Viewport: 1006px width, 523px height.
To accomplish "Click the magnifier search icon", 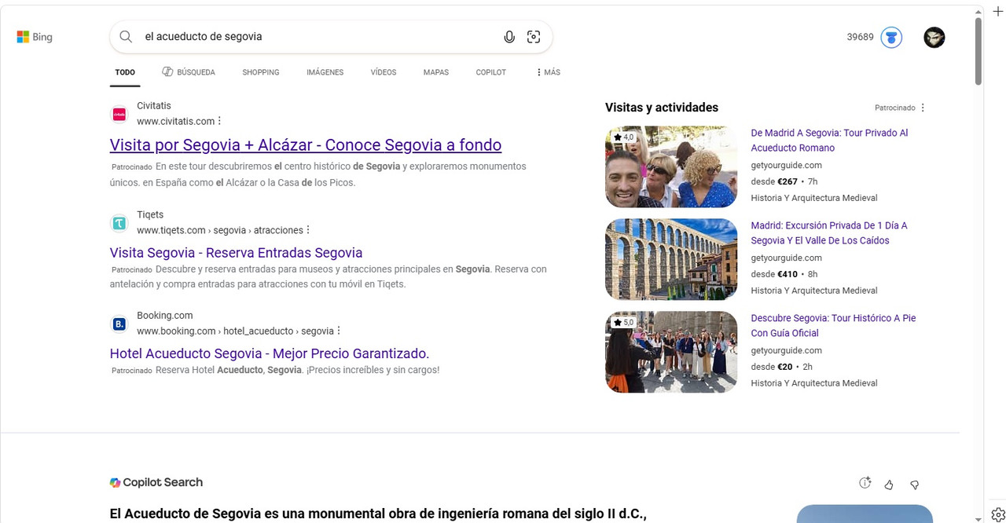I will click(126, 36).
